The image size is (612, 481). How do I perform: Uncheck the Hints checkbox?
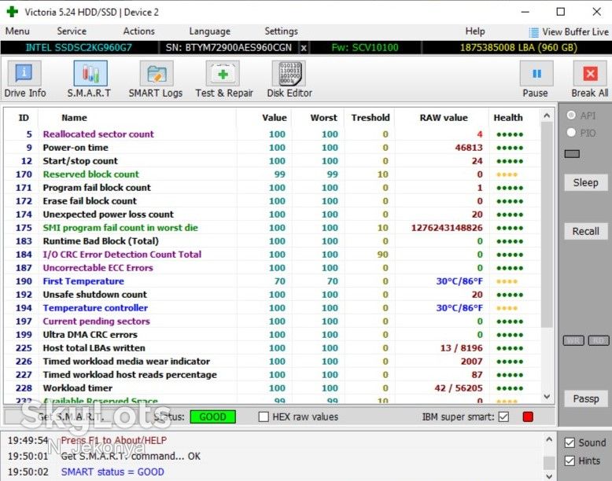tap(570, 461)
